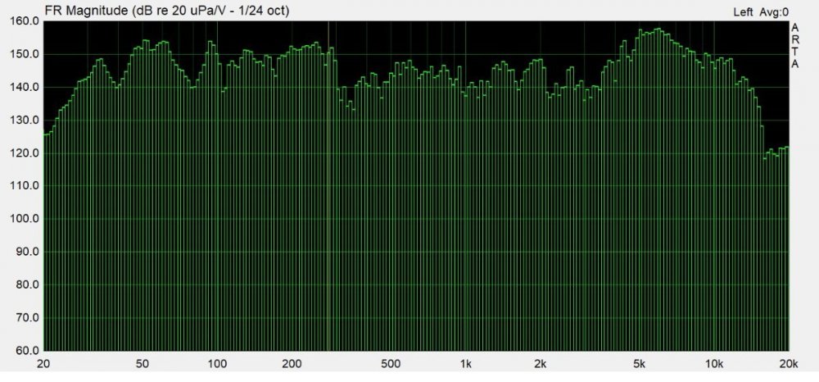Select the 5k frequency axis label
This screenshot has width=819, height=382.
point(640,363)
